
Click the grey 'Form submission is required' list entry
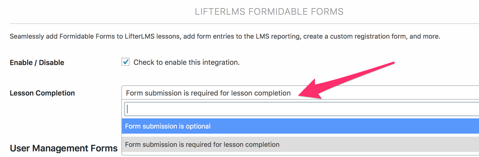(202, 144)
